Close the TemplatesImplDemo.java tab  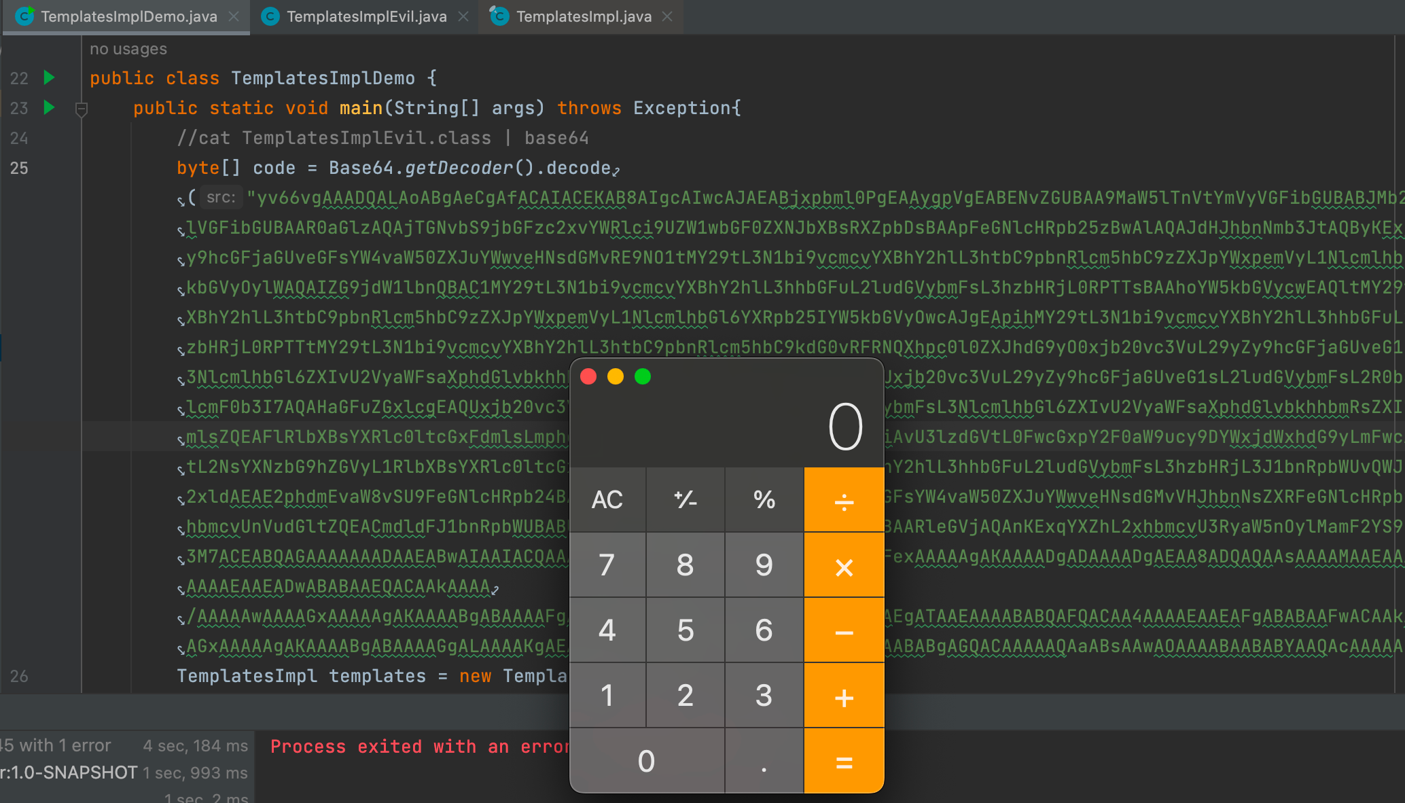(234, 16)
